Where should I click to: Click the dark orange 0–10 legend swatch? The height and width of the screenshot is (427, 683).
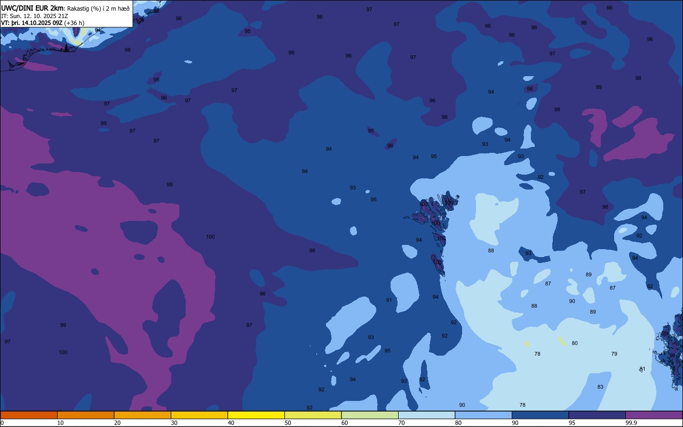(29, 415)
